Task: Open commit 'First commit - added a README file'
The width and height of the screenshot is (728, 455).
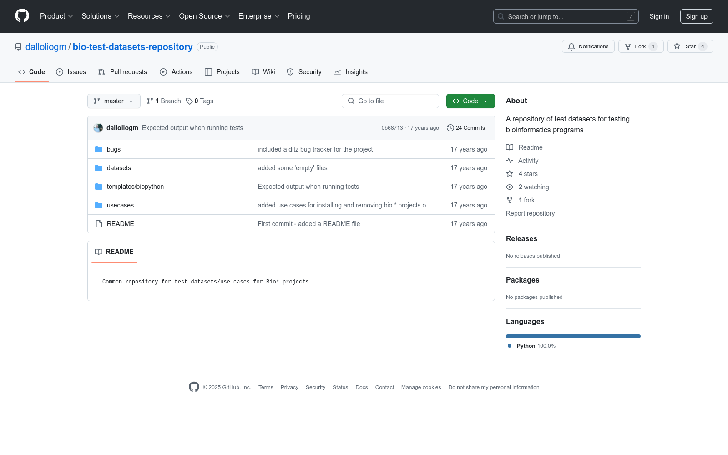Action: point(309,224)
